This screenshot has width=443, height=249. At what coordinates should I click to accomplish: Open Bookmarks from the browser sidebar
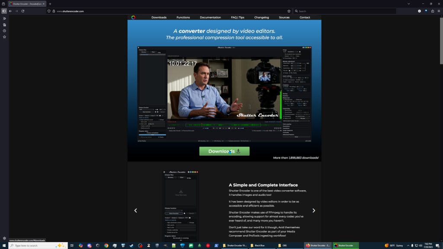(x=4, y=37)
